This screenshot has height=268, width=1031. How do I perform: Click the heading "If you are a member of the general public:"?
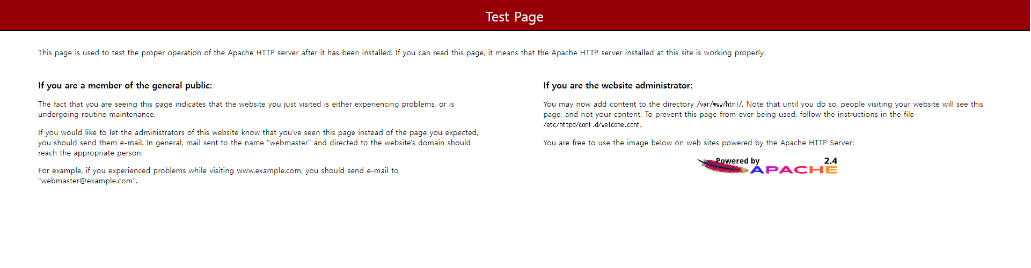pyautogui.click(x=125, y=86)
